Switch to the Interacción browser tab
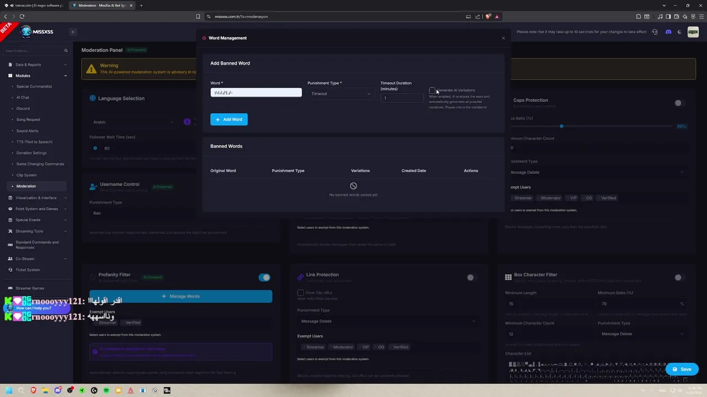Viewport: 707px width, 397px height. pos(34,6)
